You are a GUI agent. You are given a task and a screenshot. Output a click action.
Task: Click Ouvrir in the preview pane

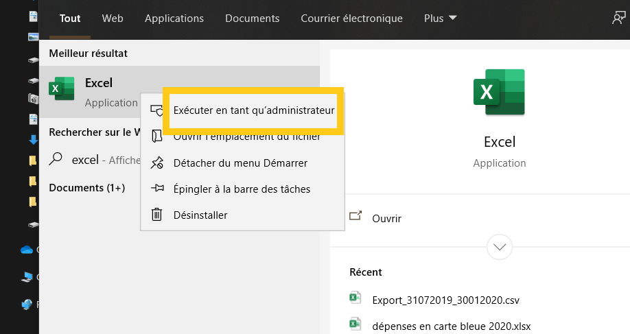(x=386, y=219)
